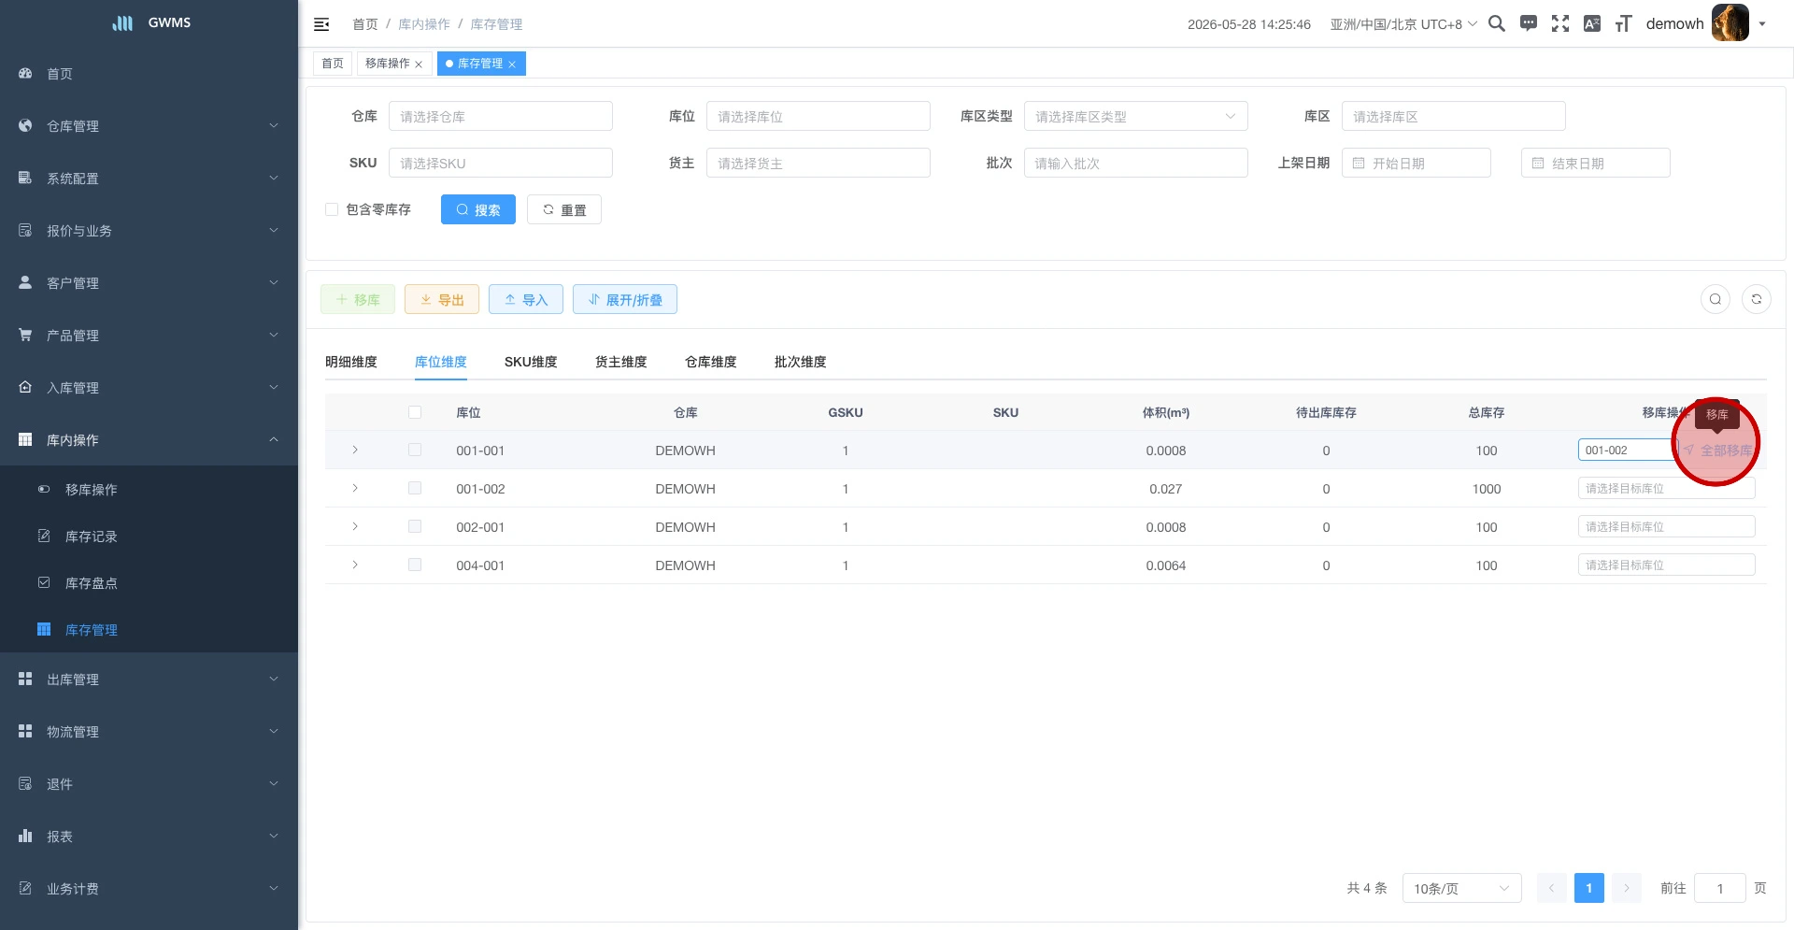Click the 搜索 button
This screenshot has width=1794, height=930.
click(x=478, y=209)
